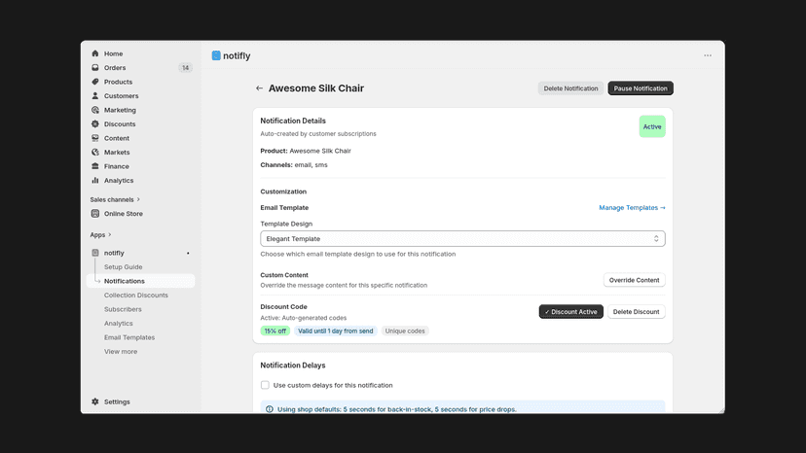
Task: Click the Products tag icon
Action: coord(95,82)
